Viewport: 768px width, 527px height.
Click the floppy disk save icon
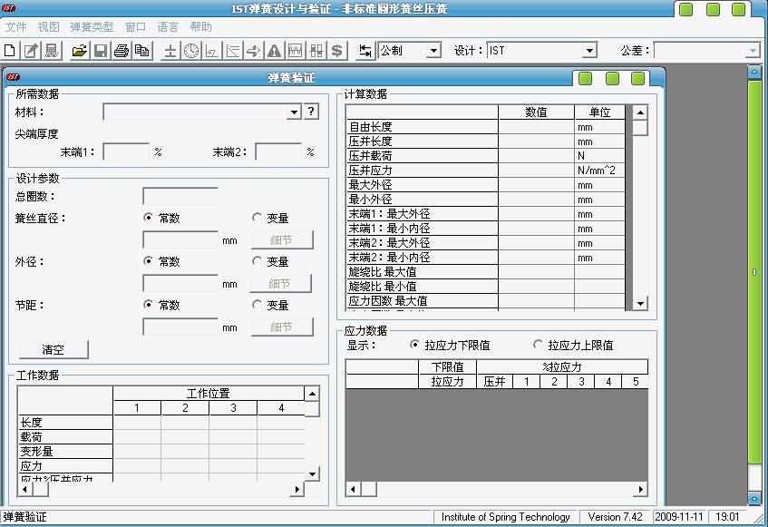coord(101,51)
